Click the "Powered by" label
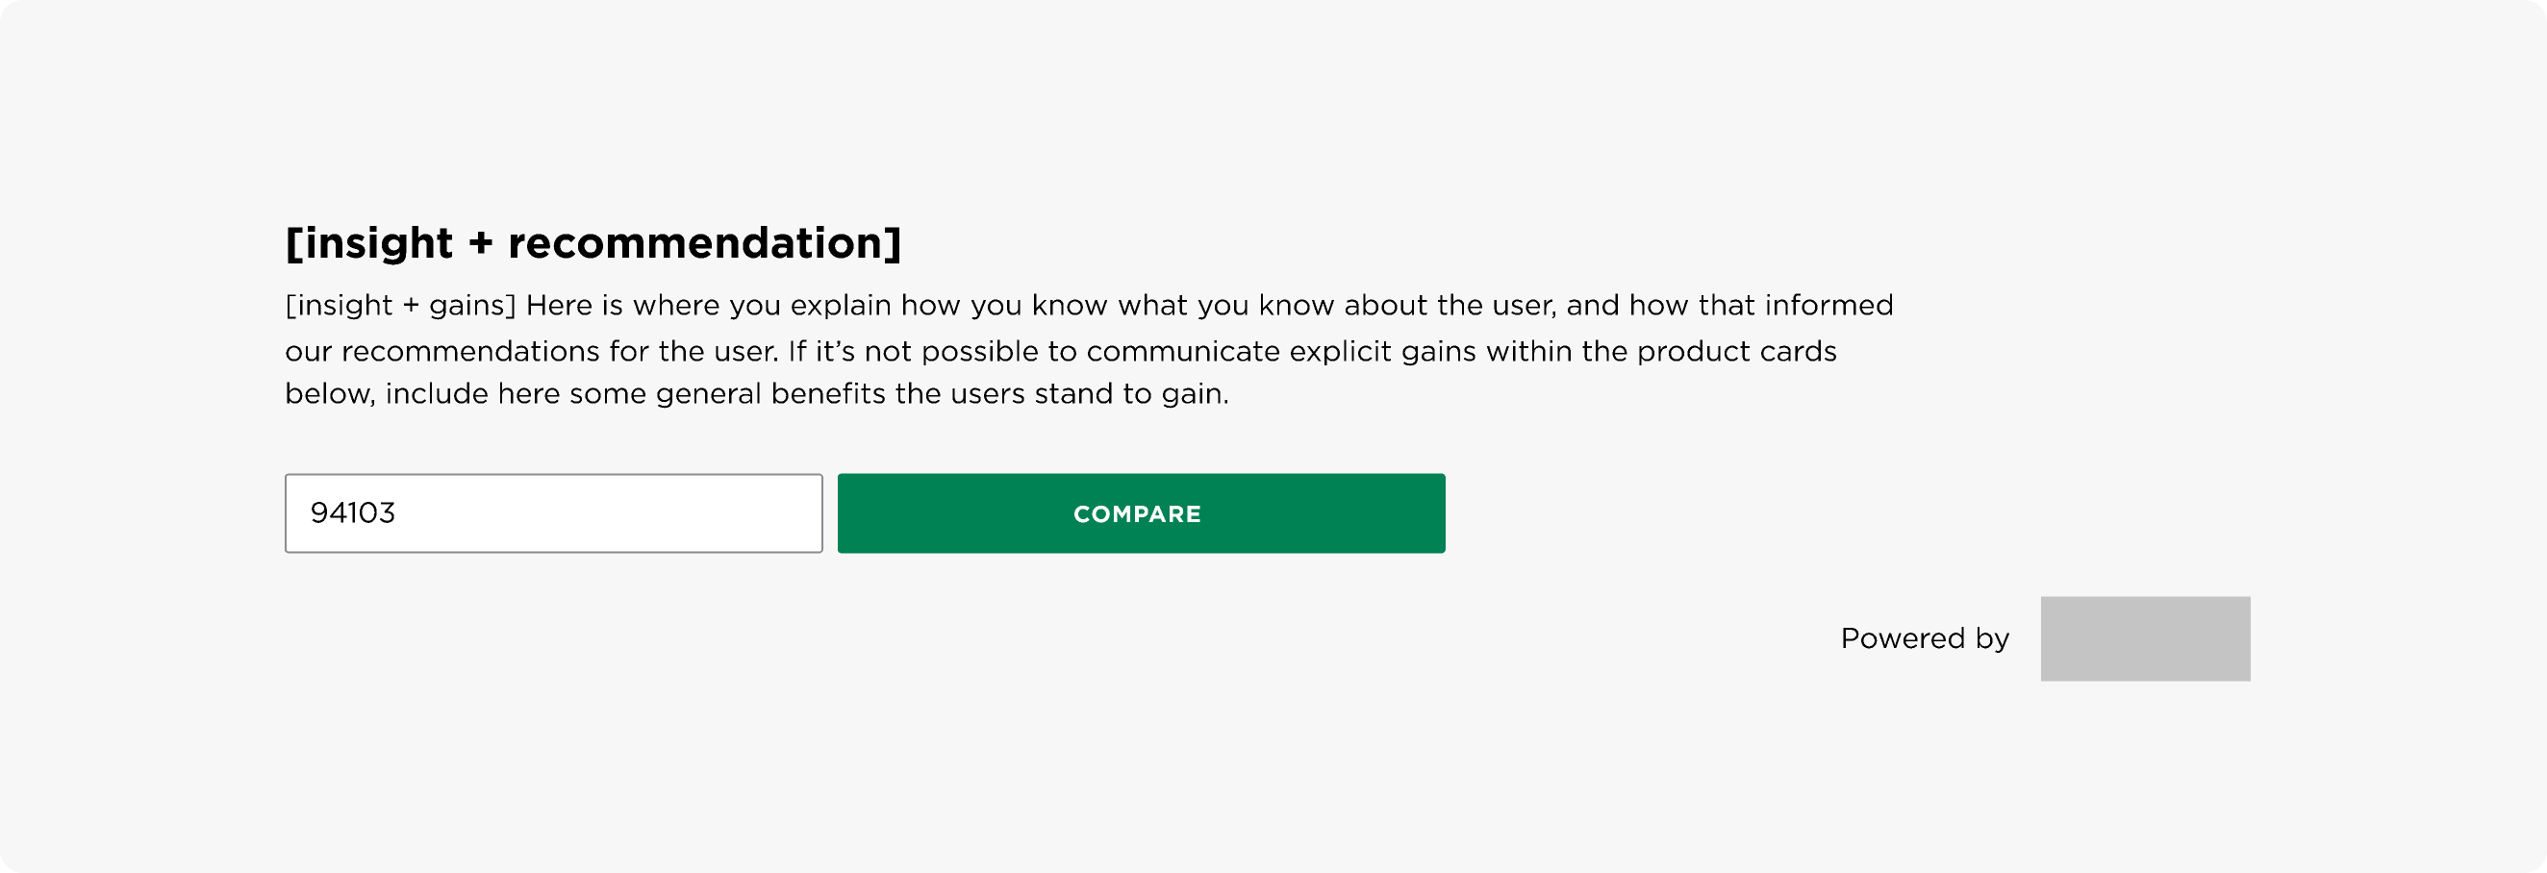The image size is (2547, 873). point(1924,638)
